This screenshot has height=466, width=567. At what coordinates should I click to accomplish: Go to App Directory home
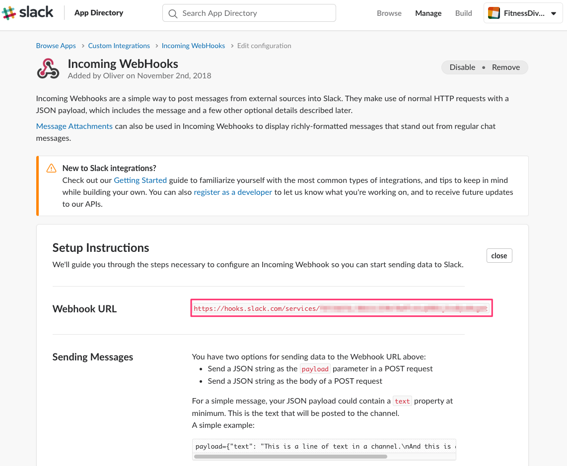coord(99,12)
